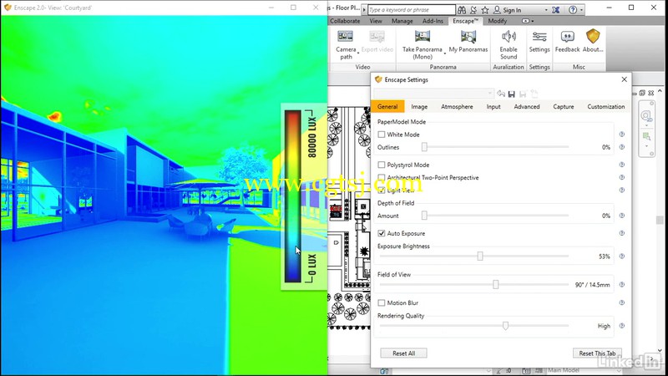Viewport: 668px width, 376px height.
Task: Show help for Field of View
Action: pyautogui.click(x=621, y=284)
